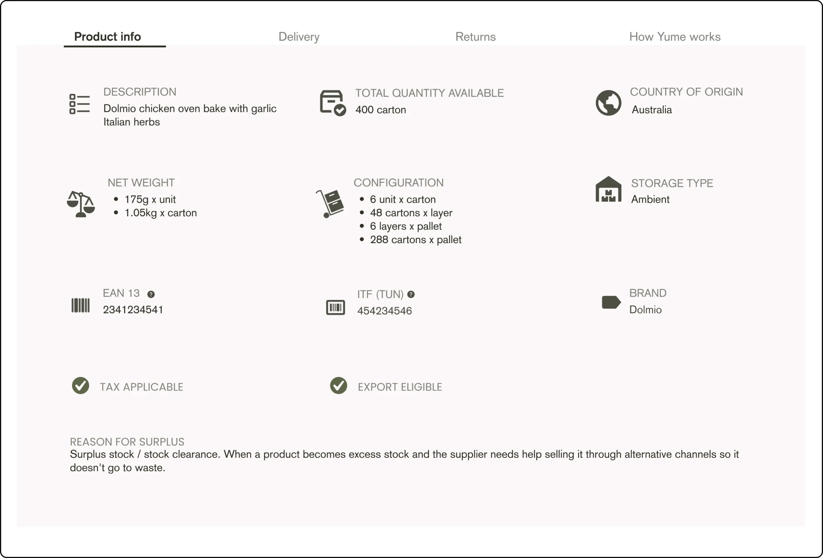The width and height of the screenshot is (823, 558).
Task: Click the EAN number 2341234541
Action: pyautogui.click(x=133, y=310)
